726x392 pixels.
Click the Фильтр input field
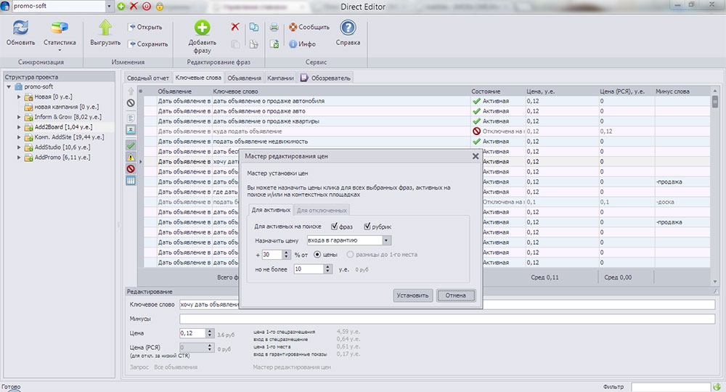pyautogui.click(x=671, y=387)
